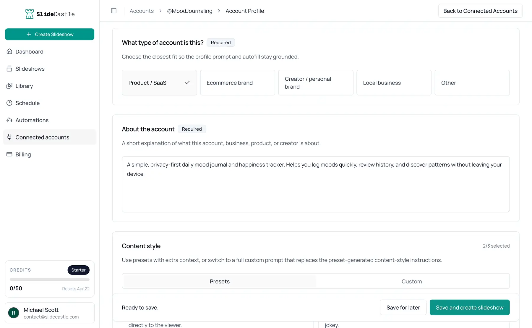The image size is (532, 328).
Task: Select the Presets tab
Action: coord(220,281)
